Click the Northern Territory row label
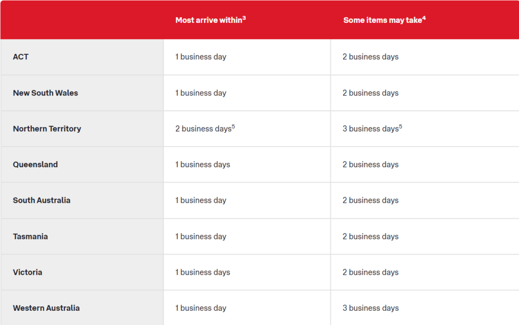Screen dimensions: 519x325 tap(47, 129)
